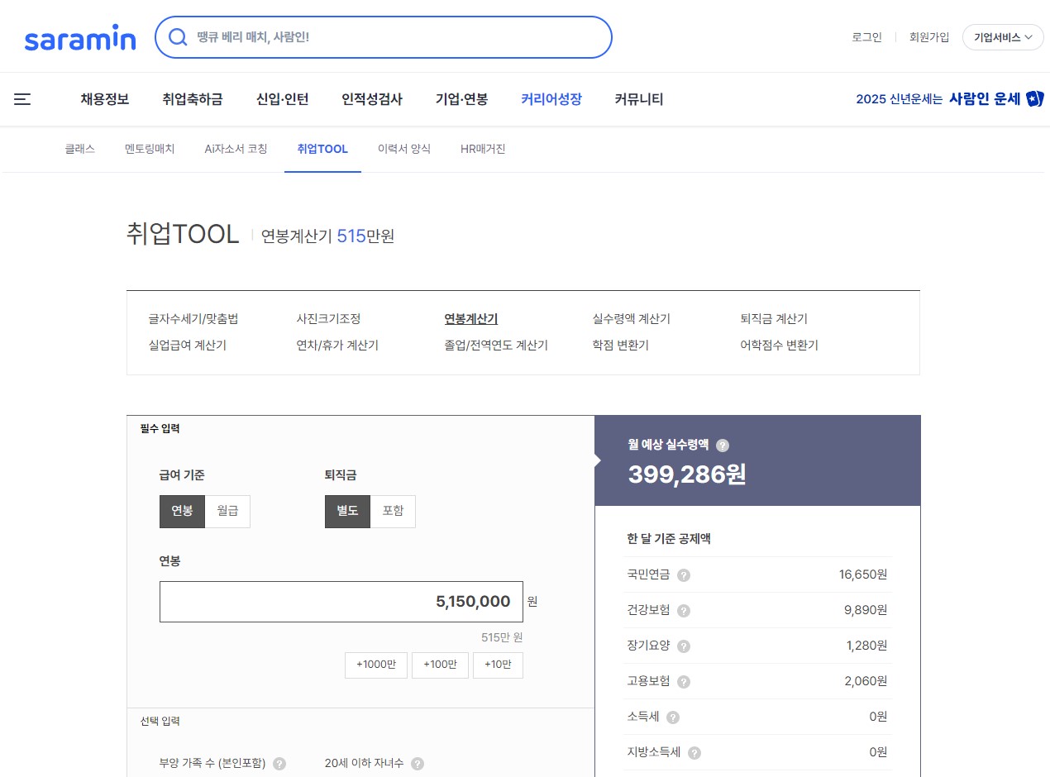Switch to the 이력서 양식 tab
The image size is (1050, 777).
pos(403,149)
